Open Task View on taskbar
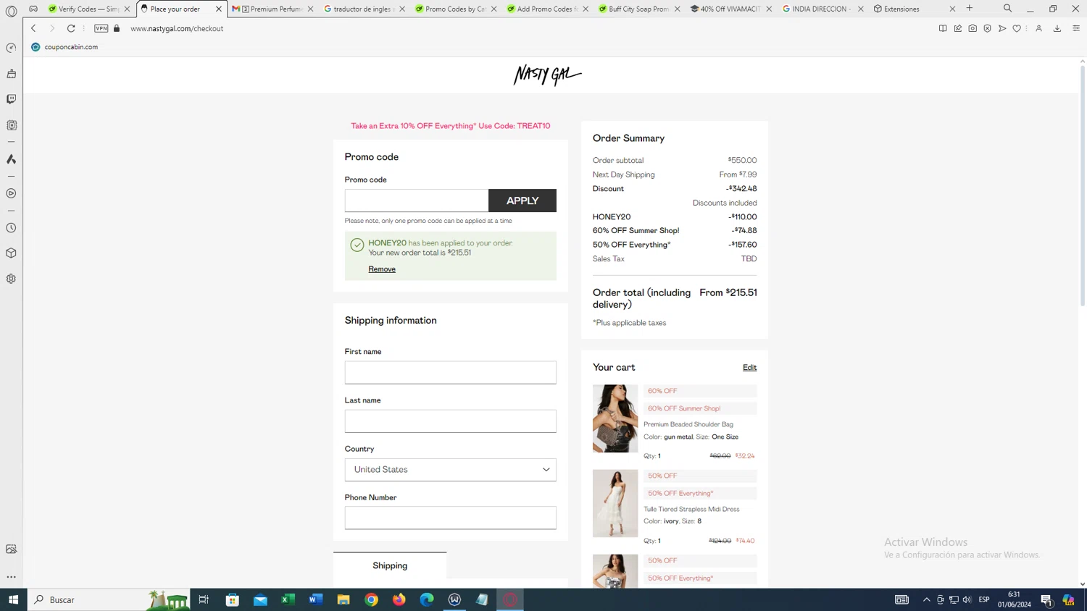The width and height of the screenshot is (1087, 611). pos(204,599)
